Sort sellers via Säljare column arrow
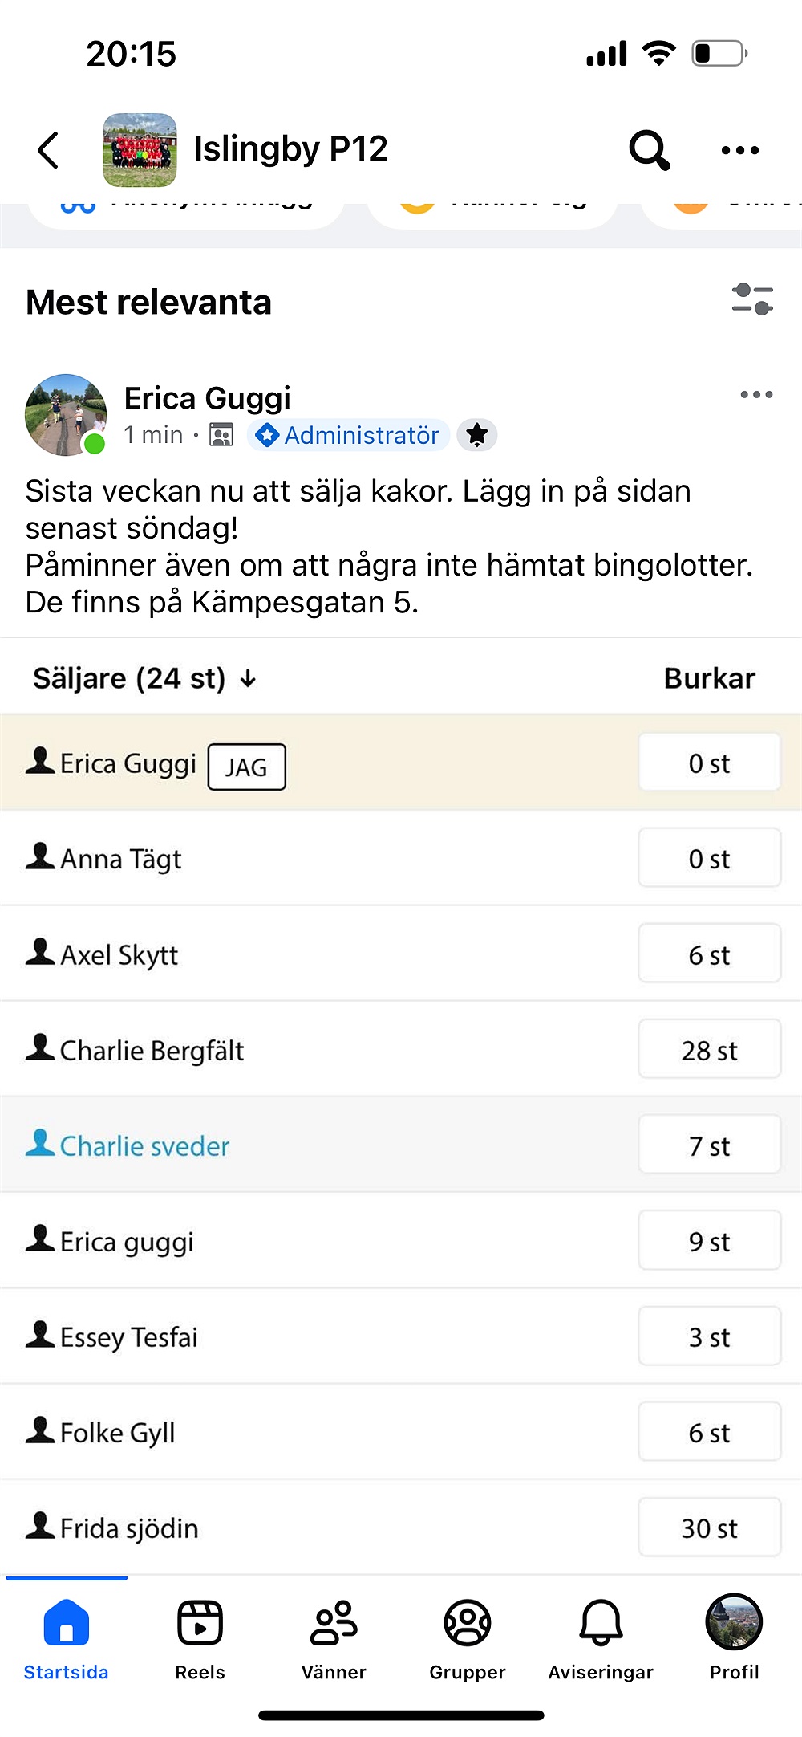This screenshot has width=802, height=1737. coord(248,679)
